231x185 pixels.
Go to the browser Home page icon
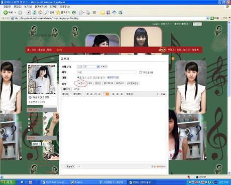[40, 13]
